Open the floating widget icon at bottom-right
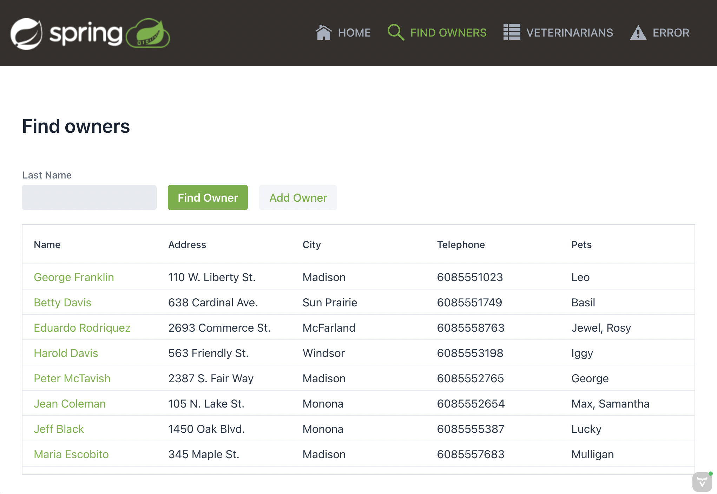The height and width of the screenshot is (494, 717). click(x=702, y=482)
